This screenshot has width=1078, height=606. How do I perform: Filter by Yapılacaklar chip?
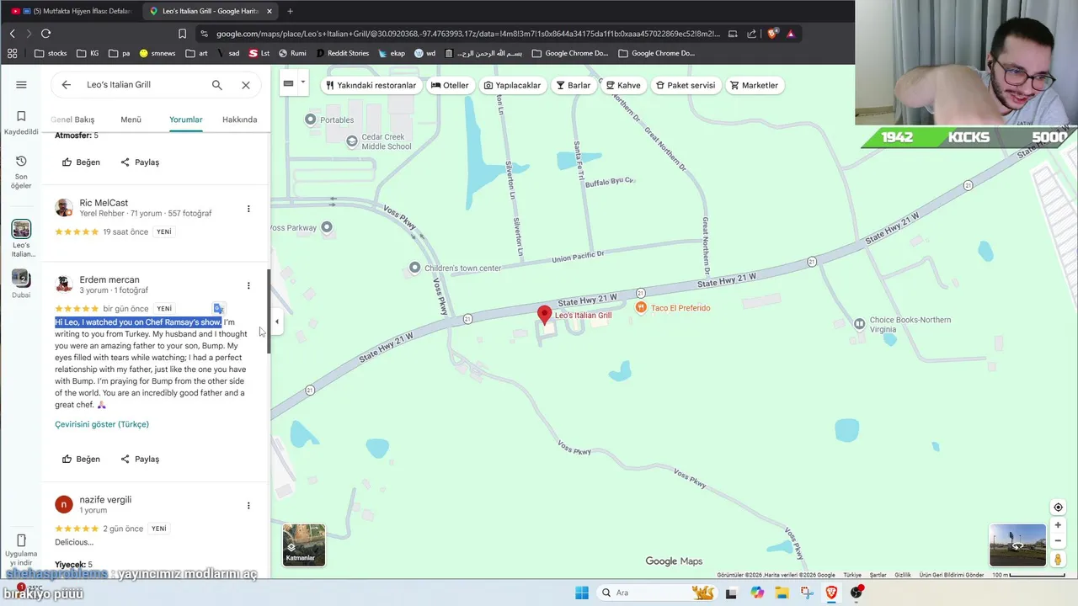(512, 85)
